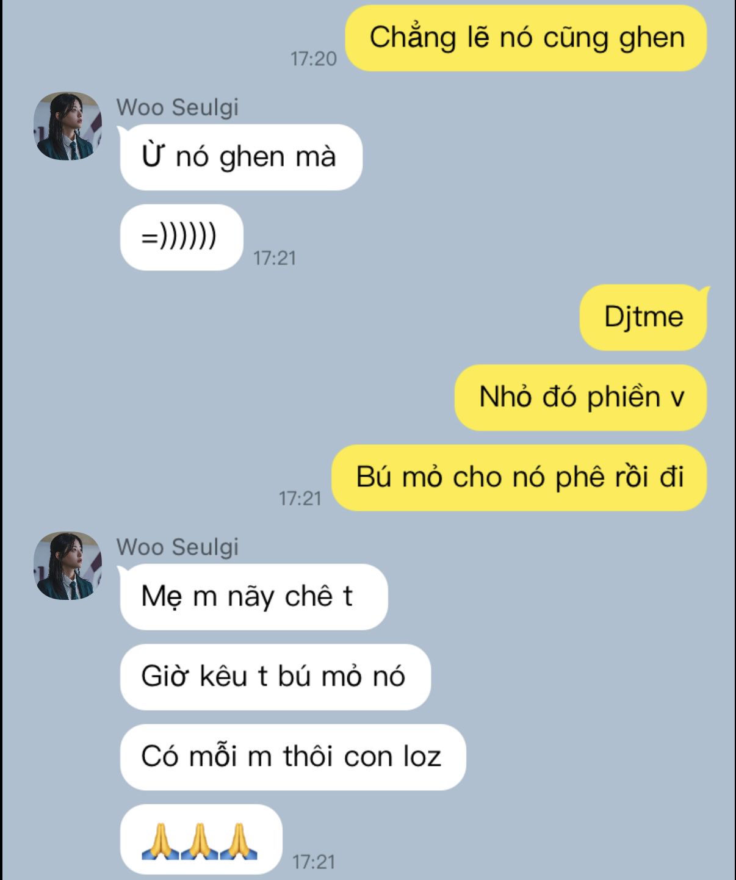Tap the '=))))))' message bubble
The height and width of the screenshot is (880, 736).
(x=182, y=237)
